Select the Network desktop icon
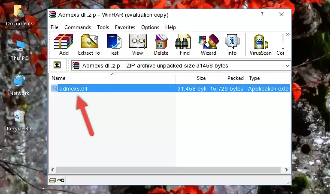Screen dimensions: 330x194 pos(19,85)
